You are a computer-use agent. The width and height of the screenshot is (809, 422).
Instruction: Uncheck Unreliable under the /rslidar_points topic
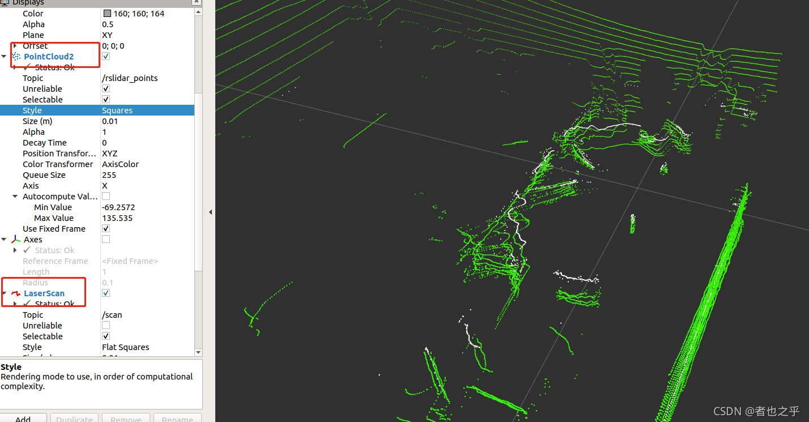[106, 89]
